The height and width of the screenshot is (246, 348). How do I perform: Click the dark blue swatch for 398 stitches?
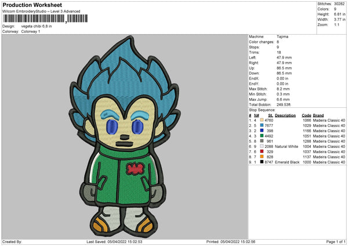click(262, 131)
